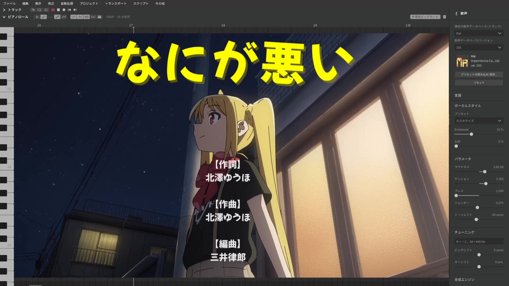Click the リセット button

[x=479, y=83]
